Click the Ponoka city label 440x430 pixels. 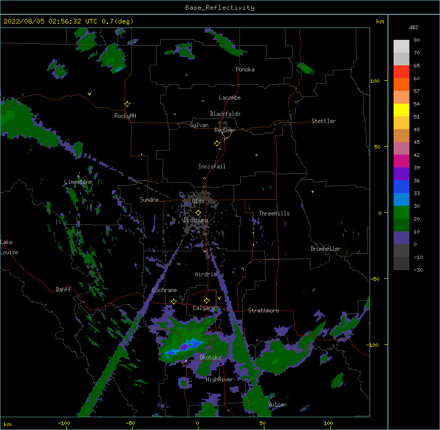click(x=245, y=69)
